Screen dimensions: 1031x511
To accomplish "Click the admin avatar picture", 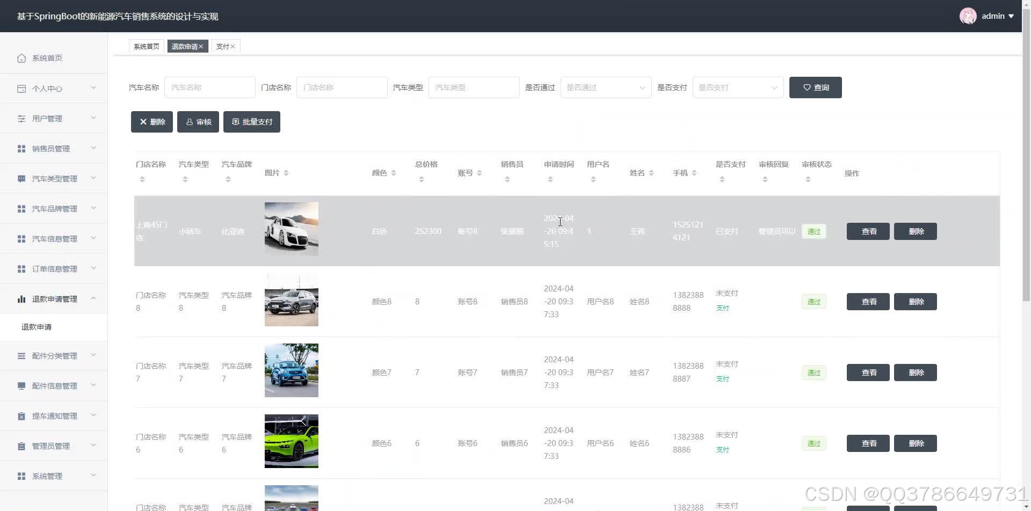I will pyautogui.click(x=968, y=16).
